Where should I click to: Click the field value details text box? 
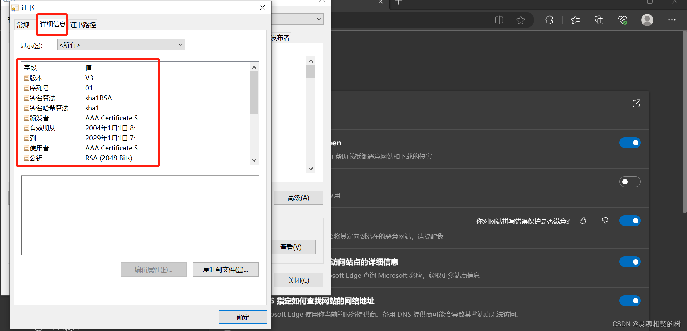click(140, 215)
